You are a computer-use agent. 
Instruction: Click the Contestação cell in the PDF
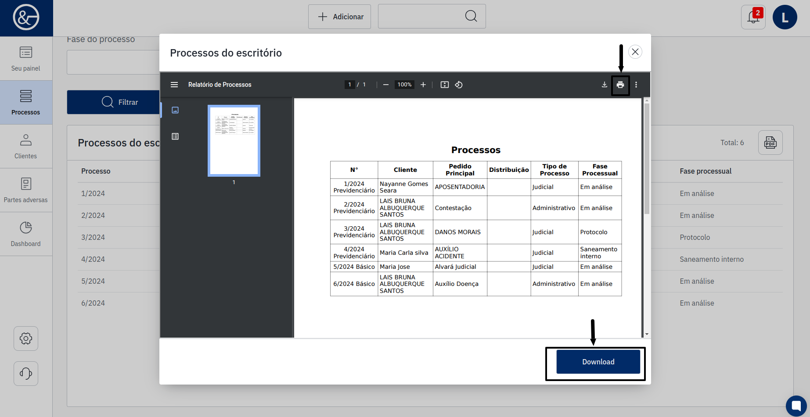pos(460,208)
